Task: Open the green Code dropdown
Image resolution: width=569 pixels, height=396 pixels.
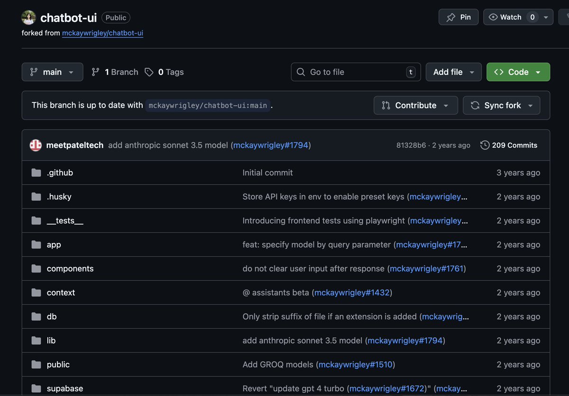Action: point(518,72)
